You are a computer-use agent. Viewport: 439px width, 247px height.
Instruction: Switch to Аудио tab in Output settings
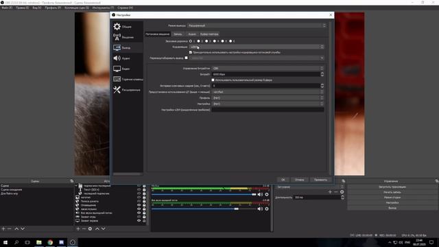192,34
